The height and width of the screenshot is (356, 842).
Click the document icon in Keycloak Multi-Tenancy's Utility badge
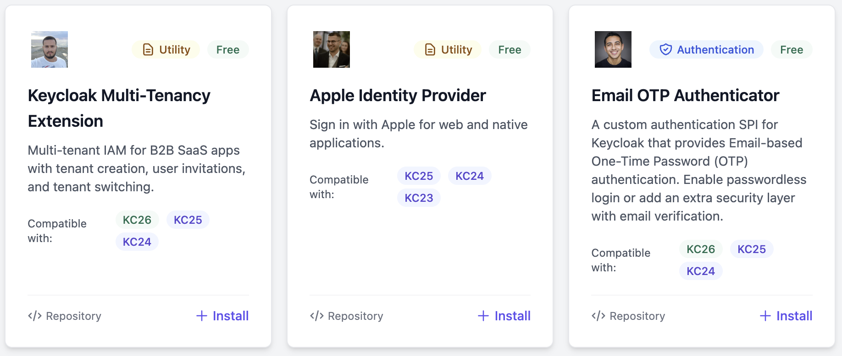[x=148, y=49]
